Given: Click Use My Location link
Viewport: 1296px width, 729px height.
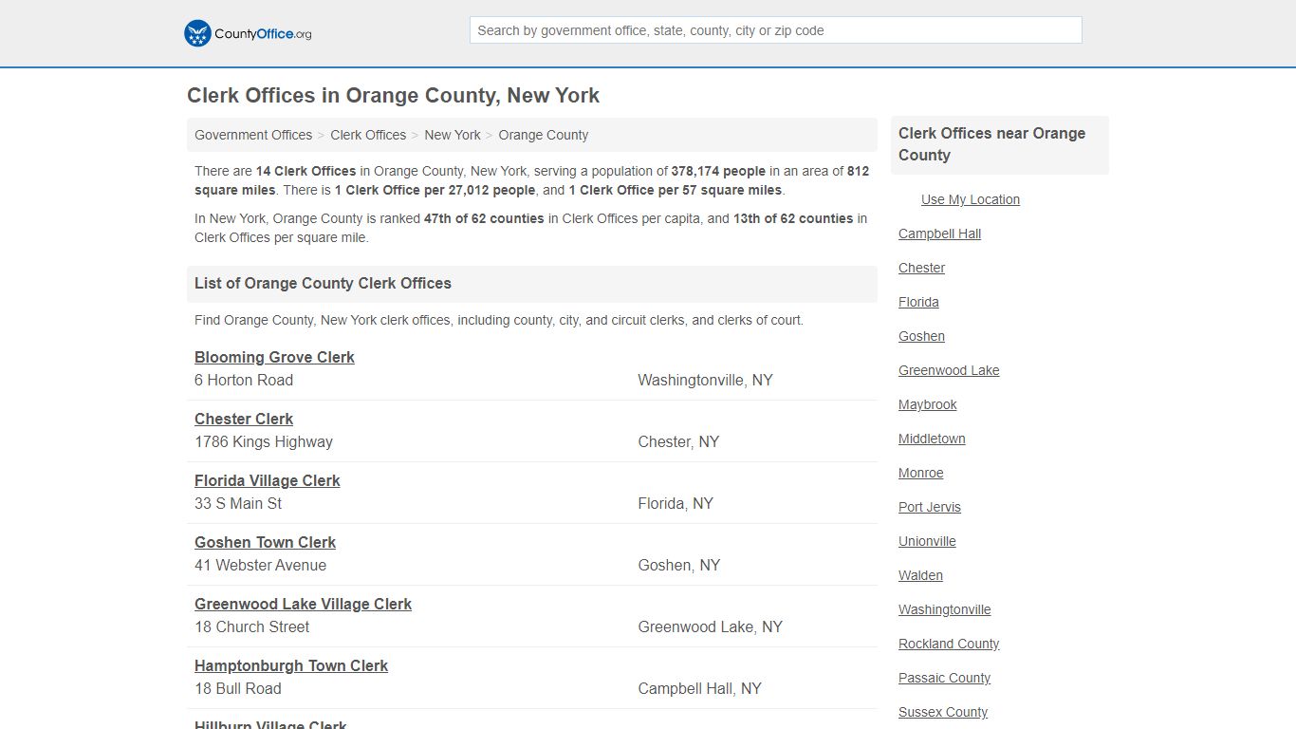Looking at the screenshot, I should (x=971, y=199).
